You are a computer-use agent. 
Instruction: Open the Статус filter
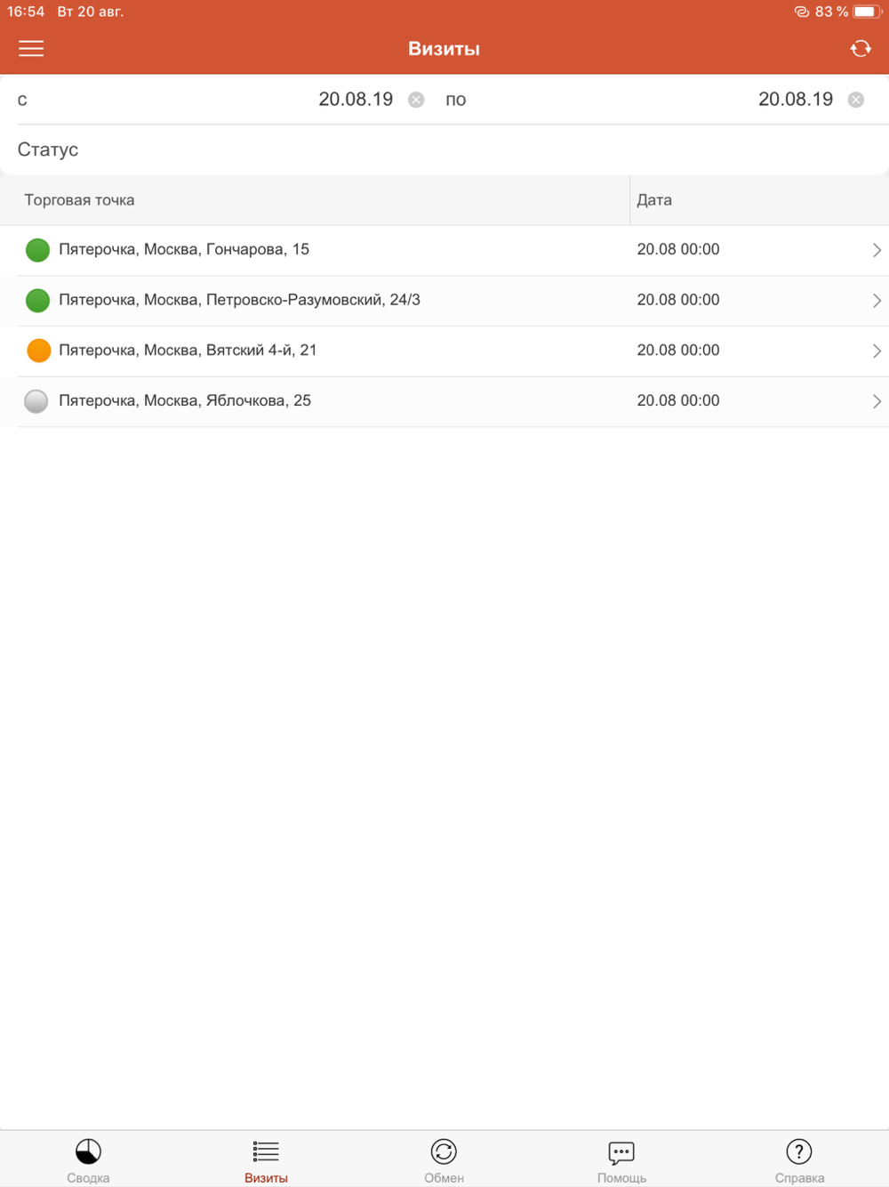coord(444,149)
